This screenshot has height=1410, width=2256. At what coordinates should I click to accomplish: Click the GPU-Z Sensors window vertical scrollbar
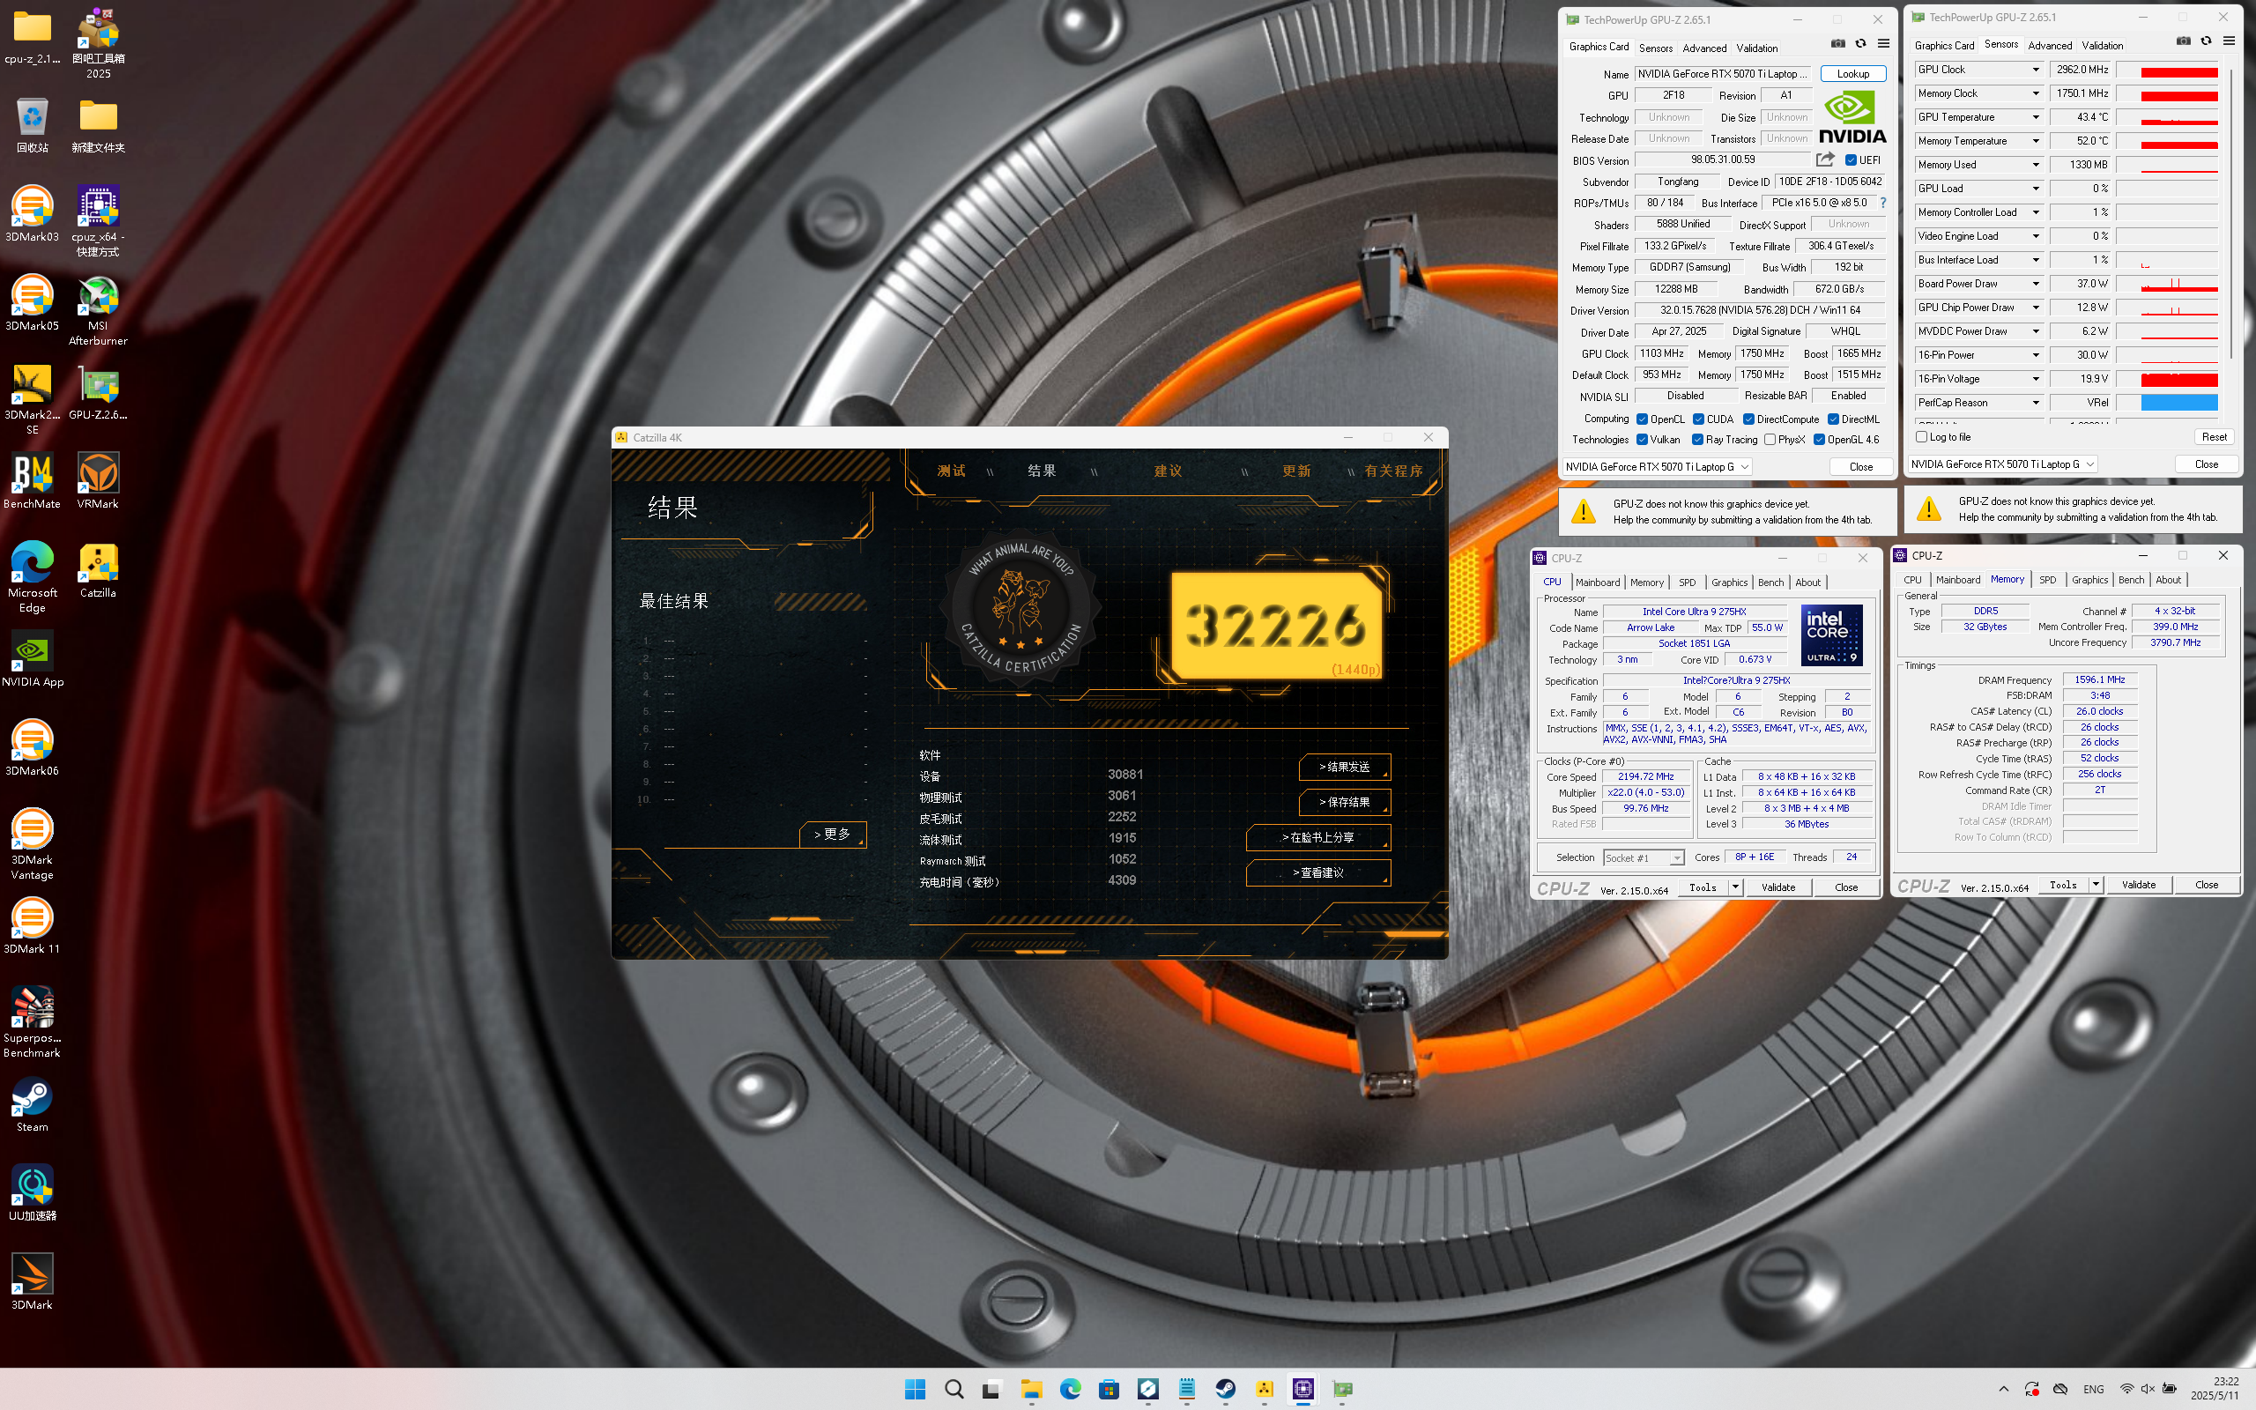click(2230, 214)
